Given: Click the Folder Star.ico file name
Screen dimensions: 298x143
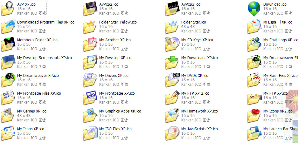Looking at the screenshot, I should (193, 22).
